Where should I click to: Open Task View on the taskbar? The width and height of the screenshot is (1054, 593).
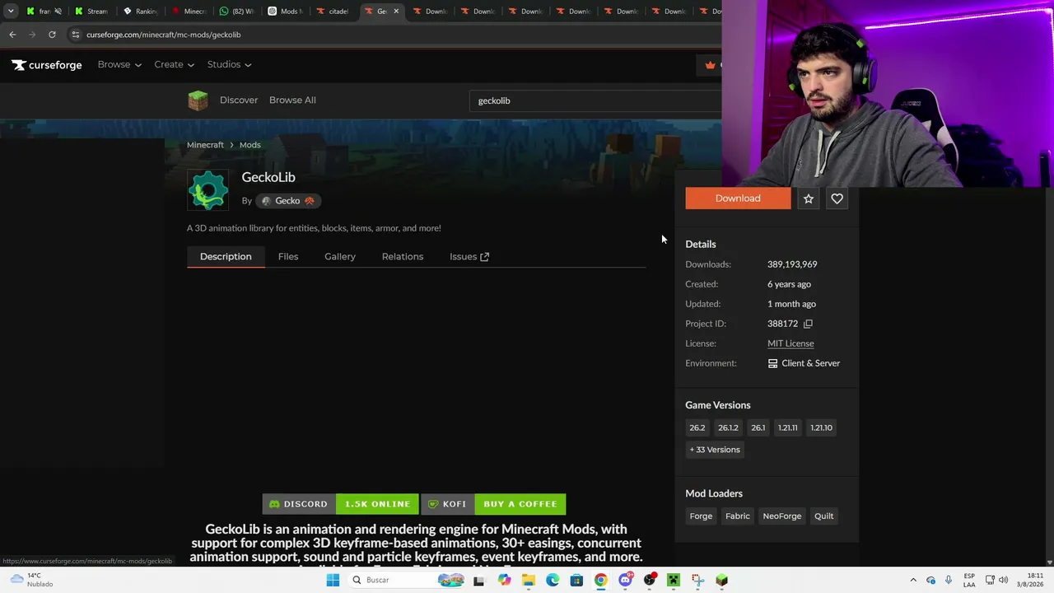tap(479, 580)
